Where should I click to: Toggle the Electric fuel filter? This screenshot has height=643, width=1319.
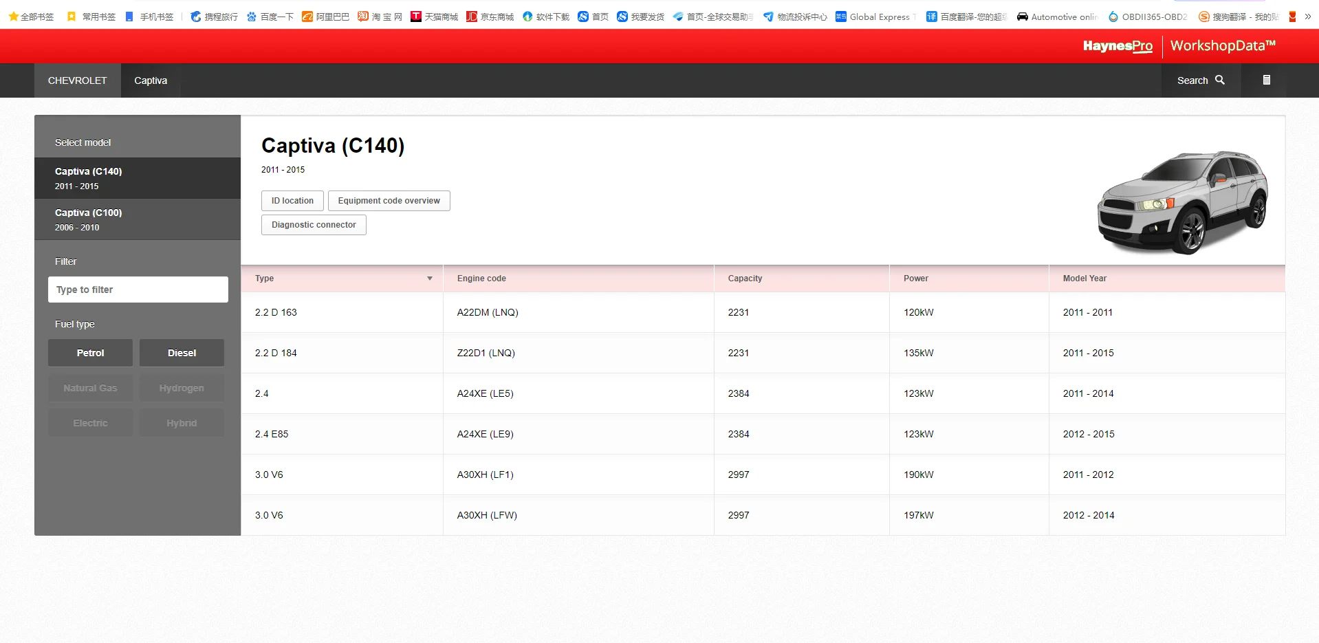pos(90,423)
